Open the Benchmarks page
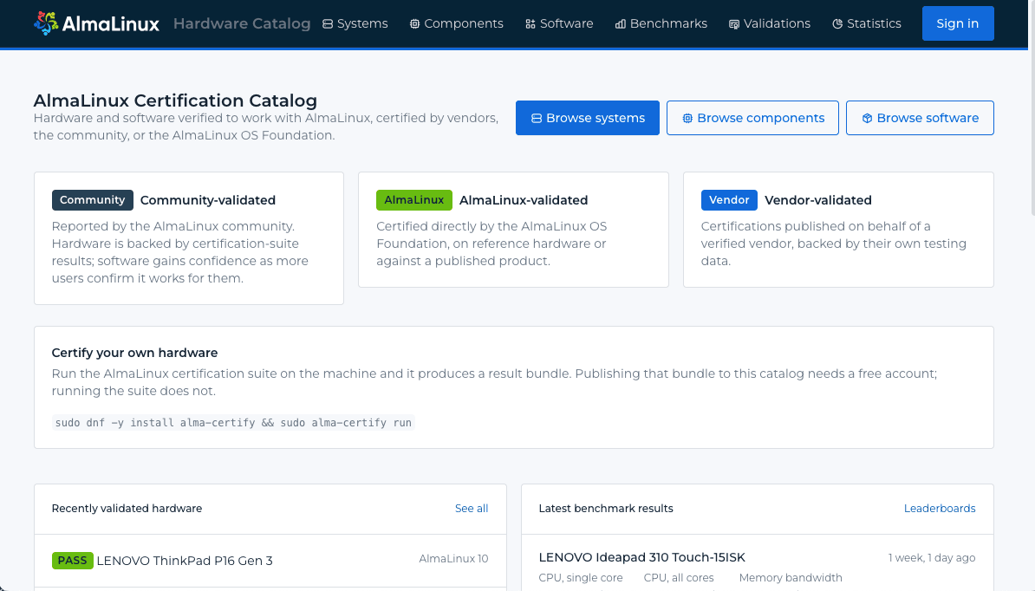1035x591 pixels. point(661,23)
